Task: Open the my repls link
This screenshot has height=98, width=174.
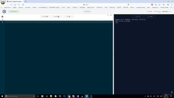Action: [x=150, y=11]
